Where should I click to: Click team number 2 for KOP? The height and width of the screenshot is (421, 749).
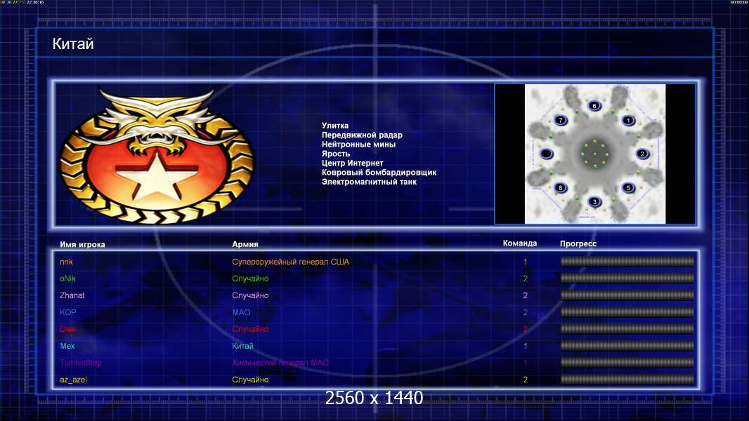(x=526, y=312)
